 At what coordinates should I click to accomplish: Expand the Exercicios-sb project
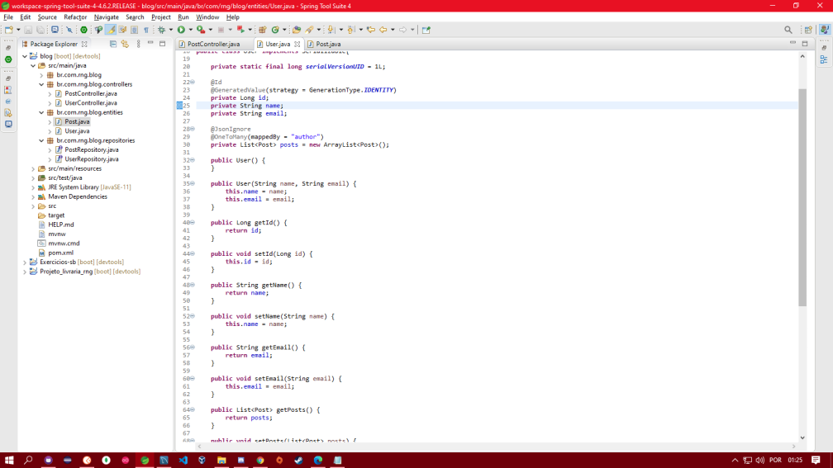click(x=25, y=262)
